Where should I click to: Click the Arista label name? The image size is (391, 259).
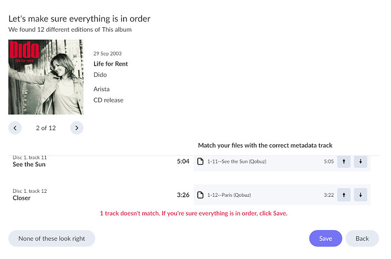pyautogui.click(x=101, y=89)
